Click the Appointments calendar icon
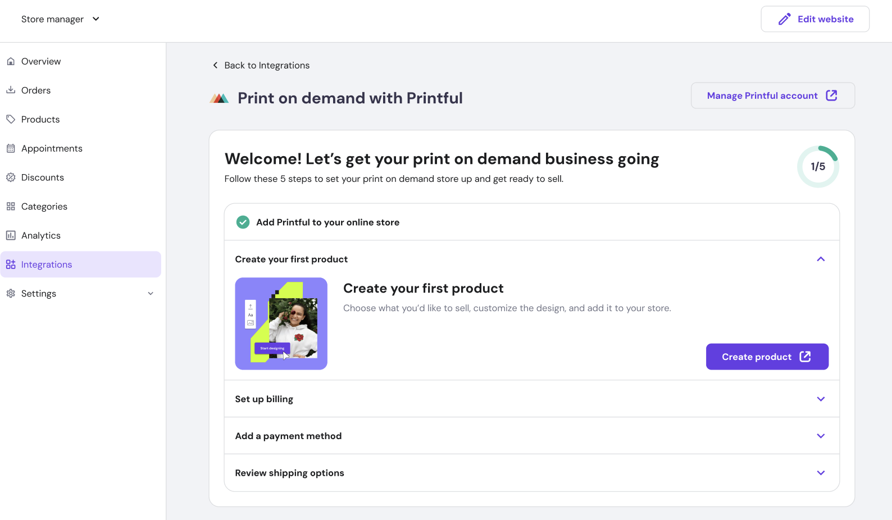 (x=11, y=148)
